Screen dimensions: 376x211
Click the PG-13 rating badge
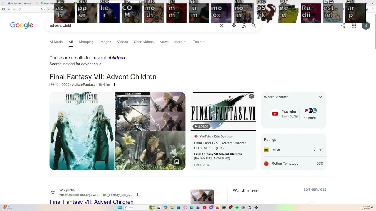point(55,85)
